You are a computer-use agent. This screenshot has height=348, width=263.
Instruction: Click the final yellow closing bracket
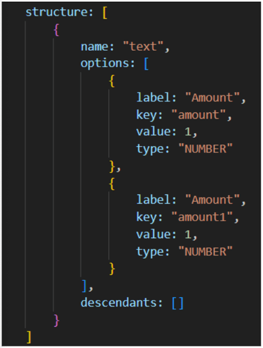pos(29,337)
